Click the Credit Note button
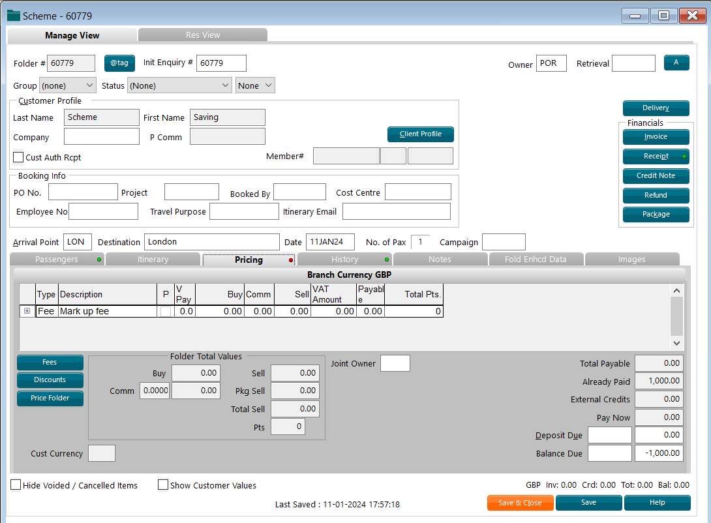The height and width of the screenshot is (523, 711). pos(656,176)
